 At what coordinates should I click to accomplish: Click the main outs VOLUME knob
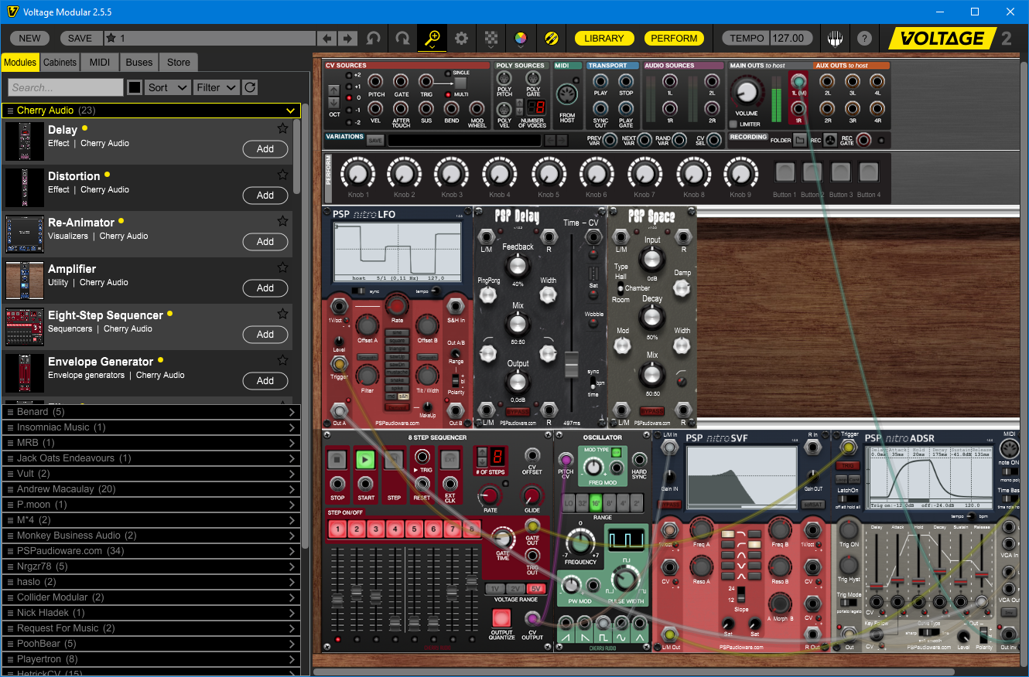(746, 93)
